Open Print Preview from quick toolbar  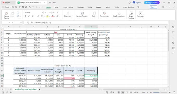pos(26,7)
